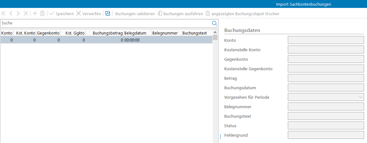
Task: Start search with magnifying glass icon
Action: point(214,23)
